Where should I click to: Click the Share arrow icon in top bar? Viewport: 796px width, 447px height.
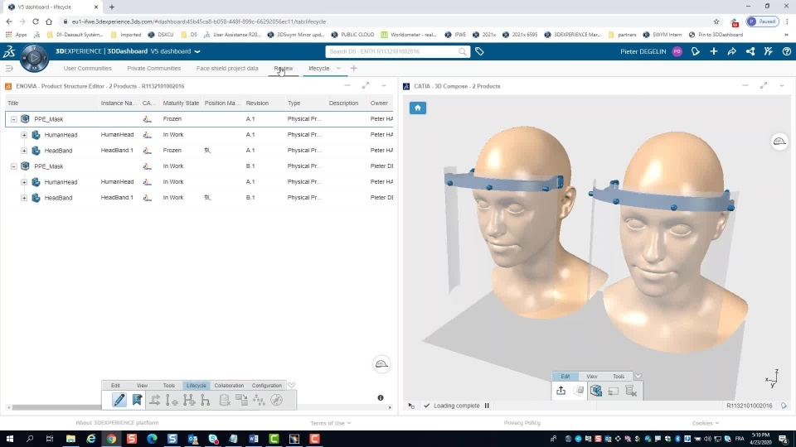pos(732,51)
